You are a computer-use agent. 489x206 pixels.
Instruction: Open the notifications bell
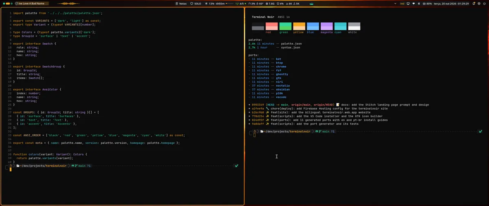(474, 4)
